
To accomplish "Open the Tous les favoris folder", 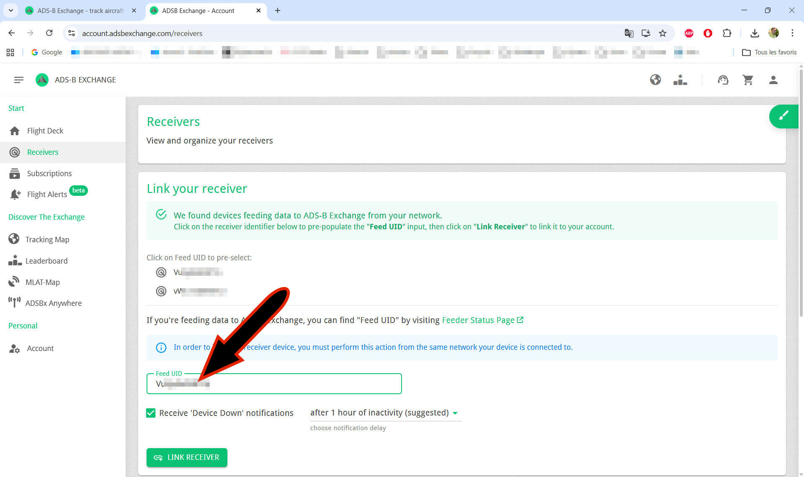I will 769,52.
